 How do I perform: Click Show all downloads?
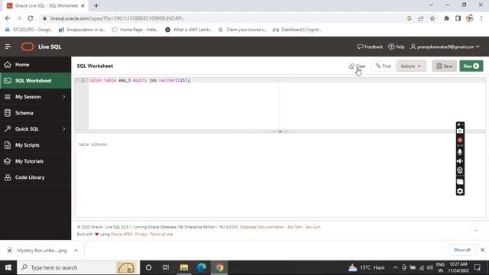click(461, 250)
